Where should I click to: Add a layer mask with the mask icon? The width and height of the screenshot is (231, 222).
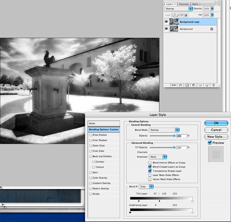point(187,85)
